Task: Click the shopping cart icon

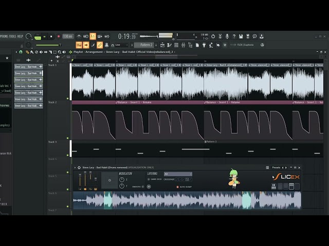Action: tap(225, 45)
